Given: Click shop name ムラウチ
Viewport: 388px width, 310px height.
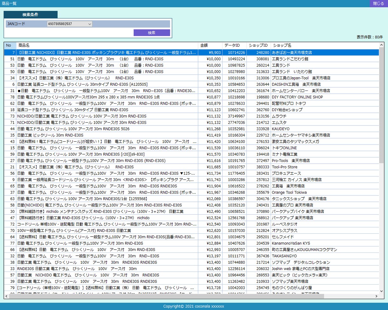Looking at the screenshot, I should [x=279, y=116].
